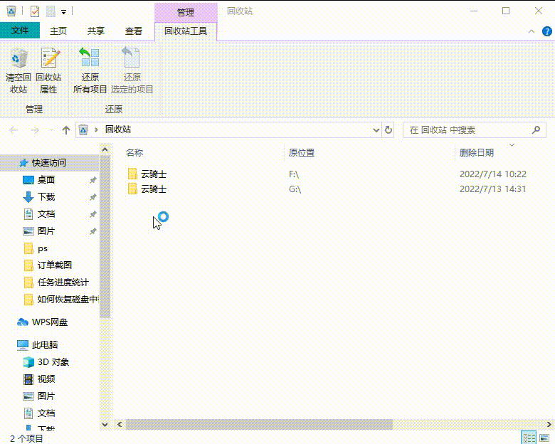Open 文档 under 此电脑
Screen dimensions: 555x444
click(46, 413)
